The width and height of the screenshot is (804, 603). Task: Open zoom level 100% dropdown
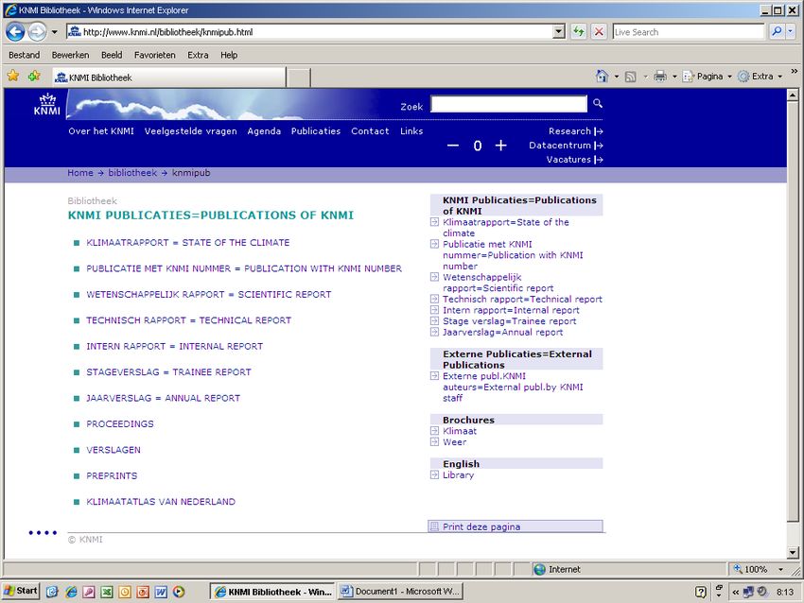pos(781,569)
